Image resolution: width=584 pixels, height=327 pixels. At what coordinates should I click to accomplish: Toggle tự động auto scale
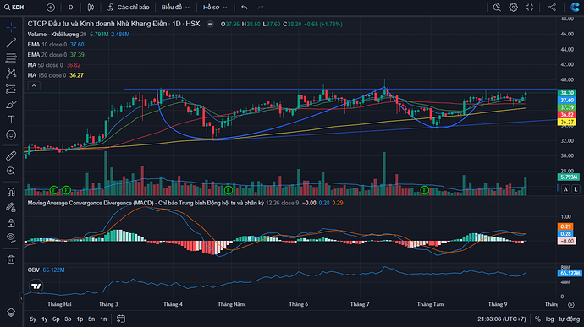click(x=570, y=319)
